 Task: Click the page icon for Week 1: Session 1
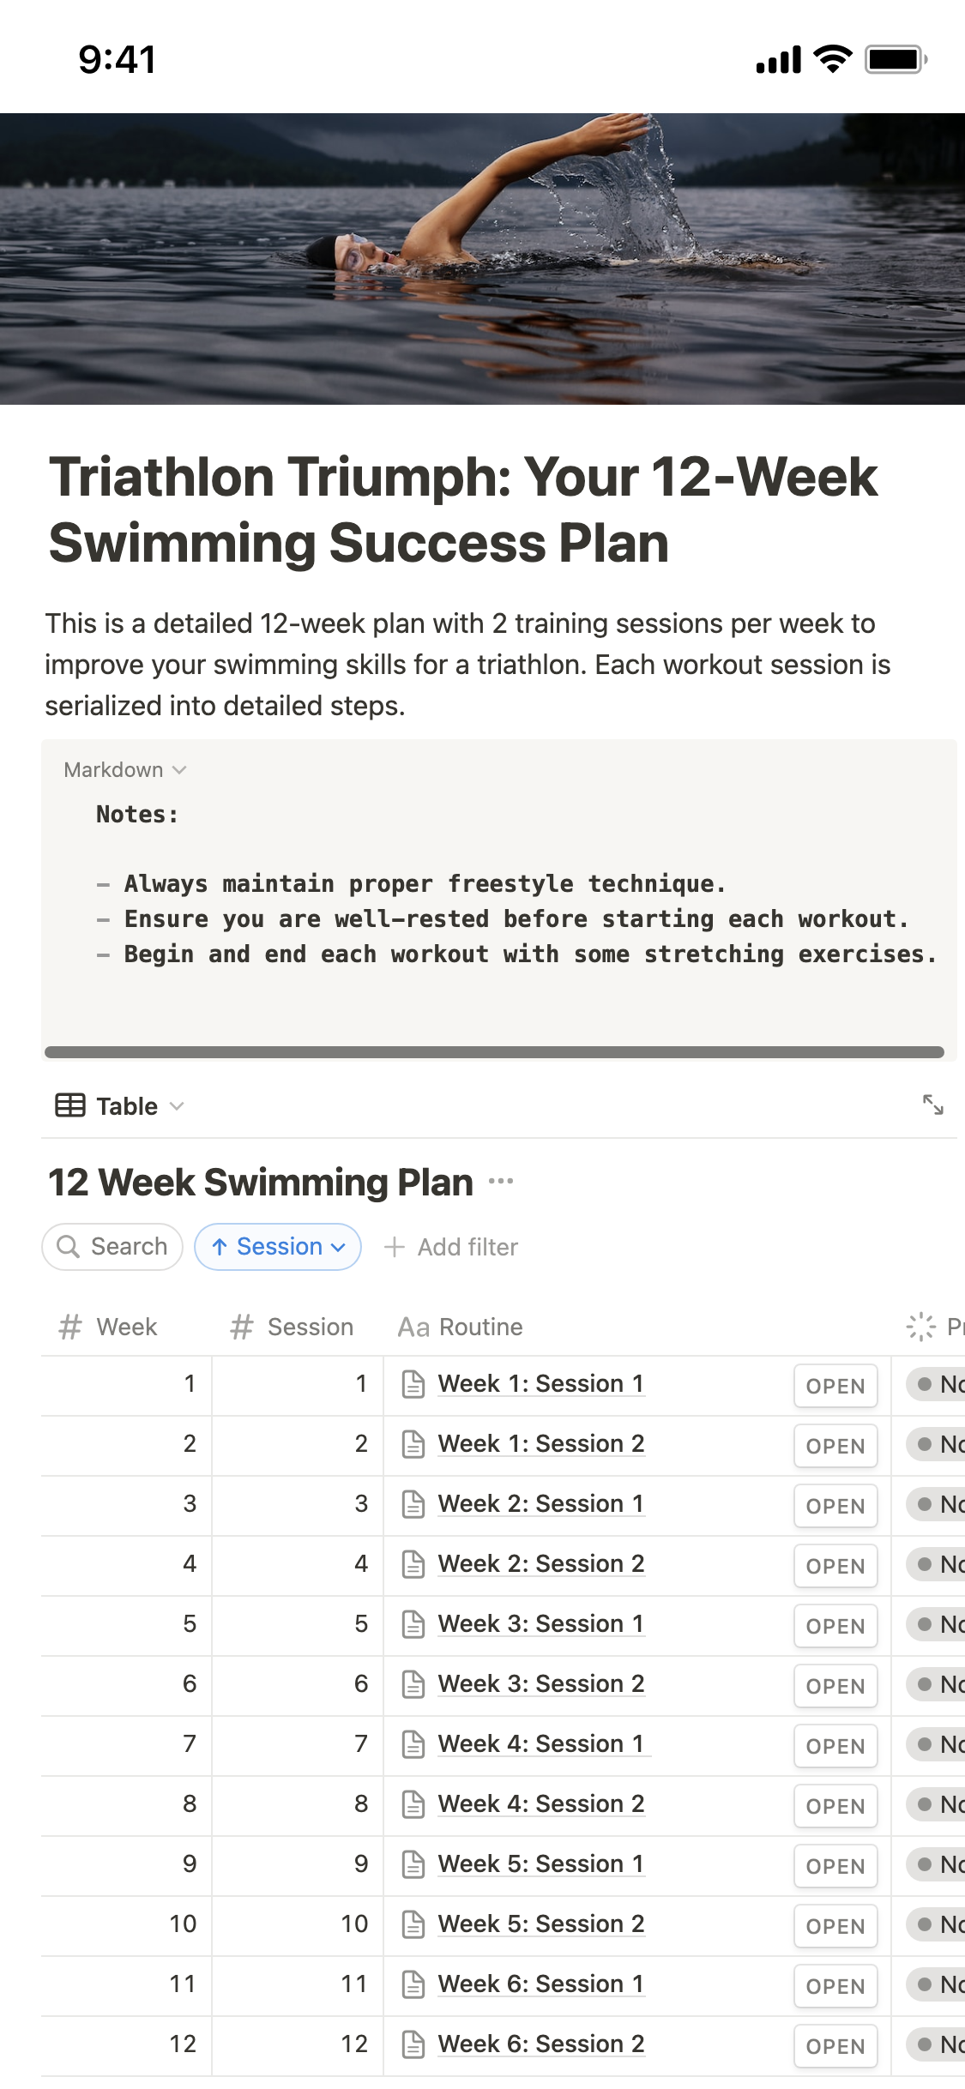coord(413,1384)
